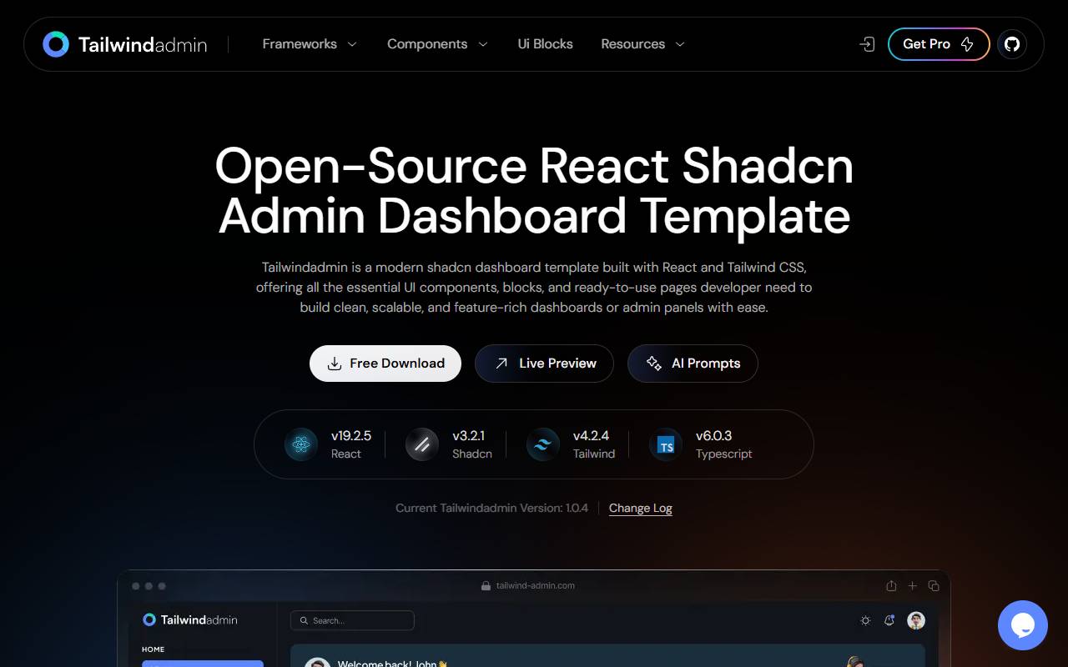
Task: Click the Shadcn slash icon
Action: coord(422,444)
